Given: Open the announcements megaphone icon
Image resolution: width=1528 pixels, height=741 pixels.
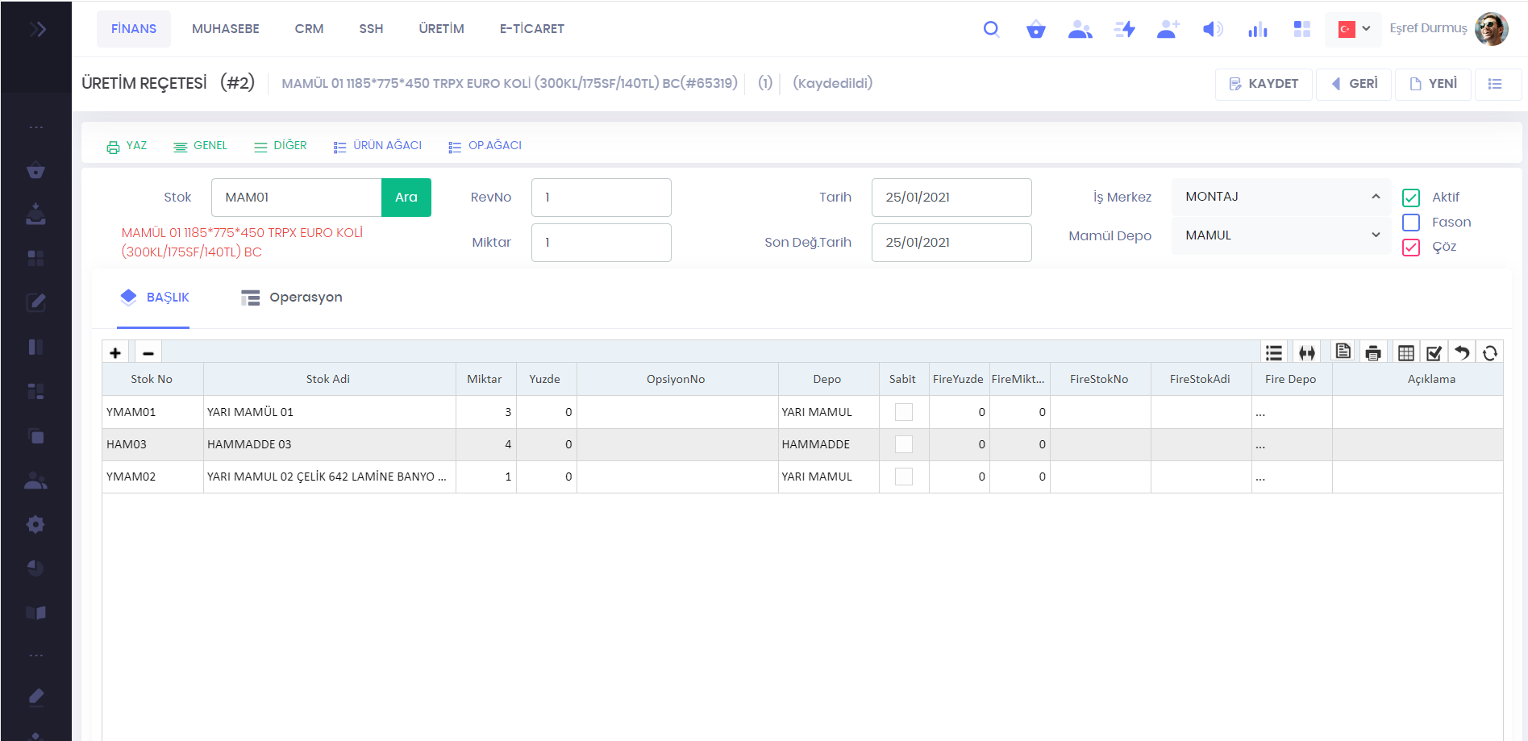Looking at the screenshot, I should pos(1212,29).
